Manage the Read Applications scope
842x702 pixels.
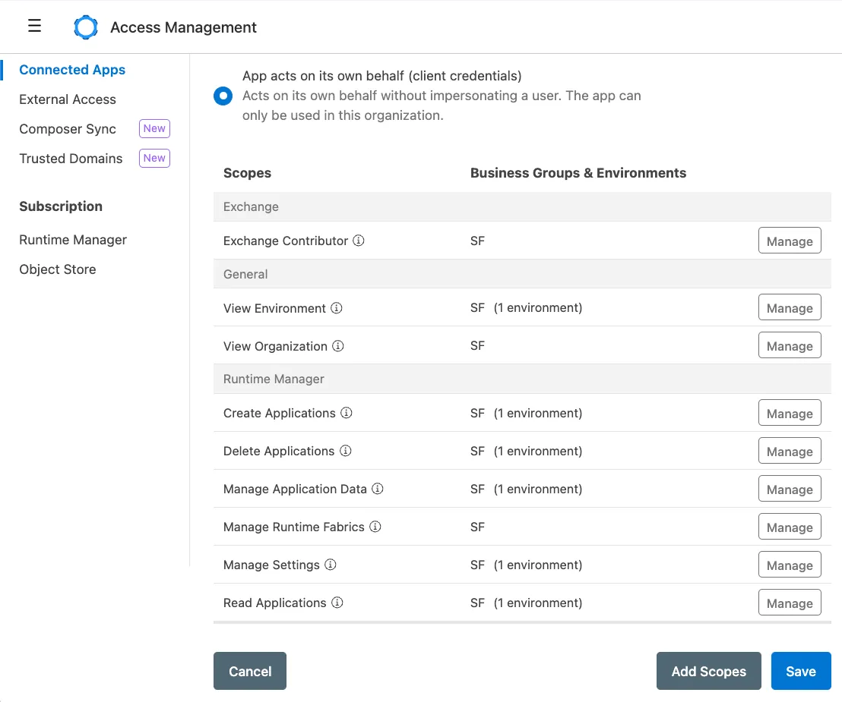(790, 603)
